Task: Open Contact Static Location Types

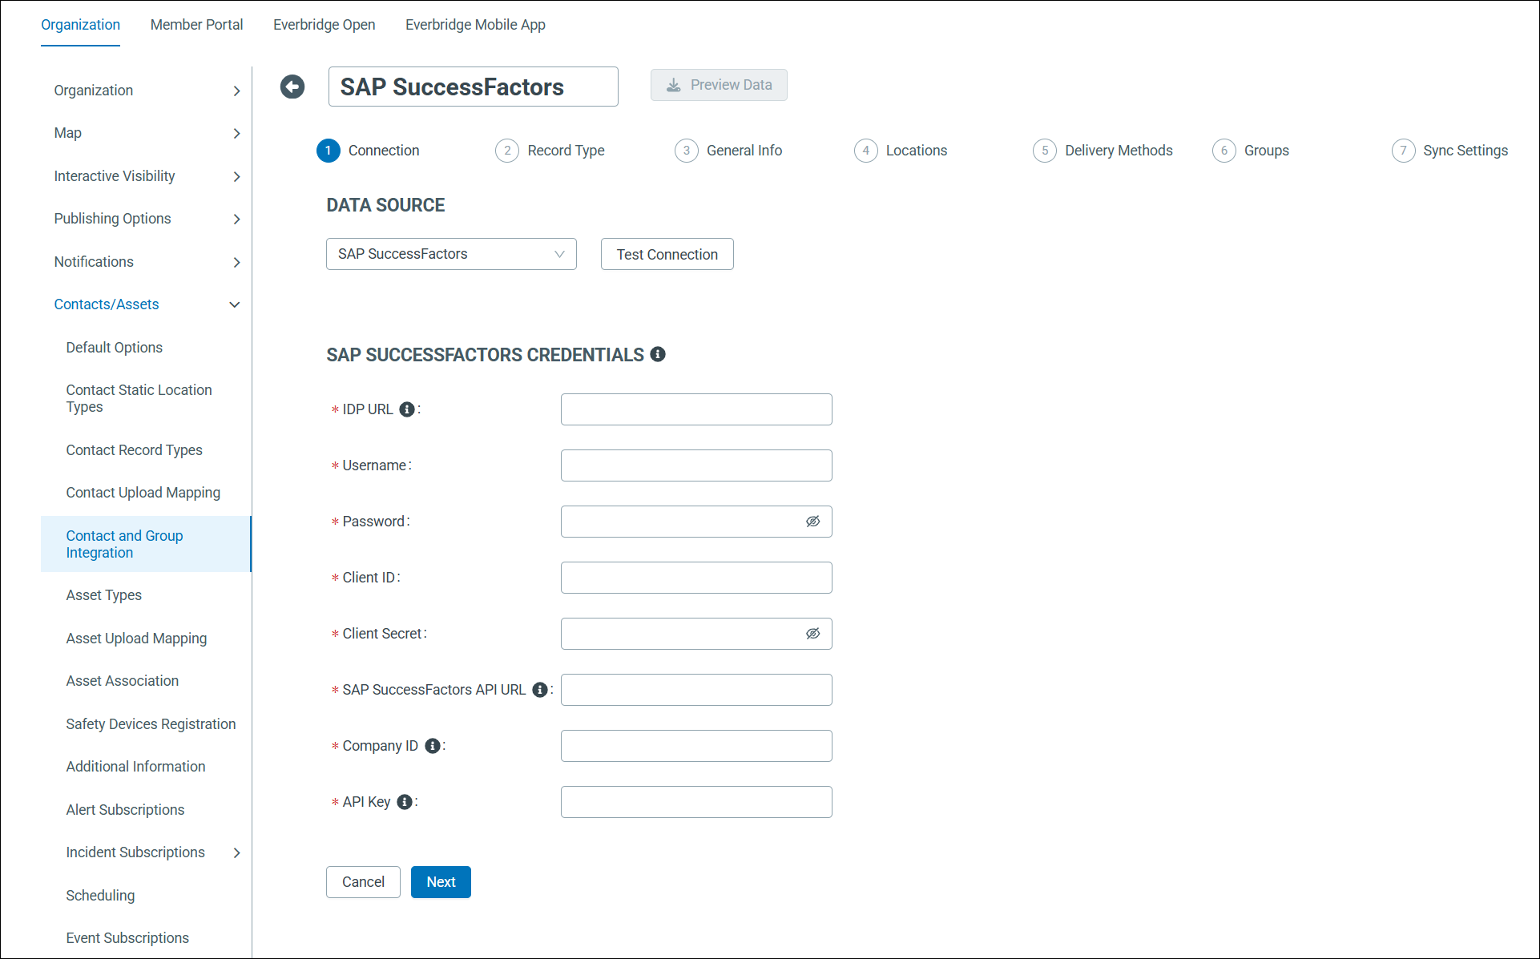Action: point(139,398)
